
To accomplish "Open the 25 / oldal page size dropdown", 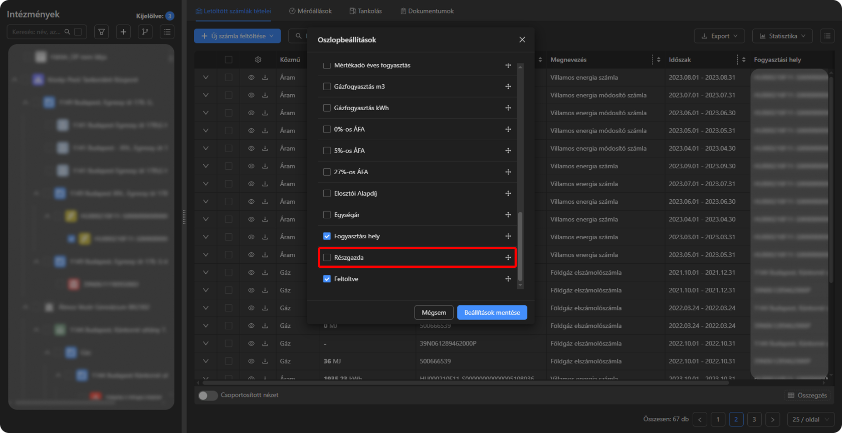I will (810, 419).
